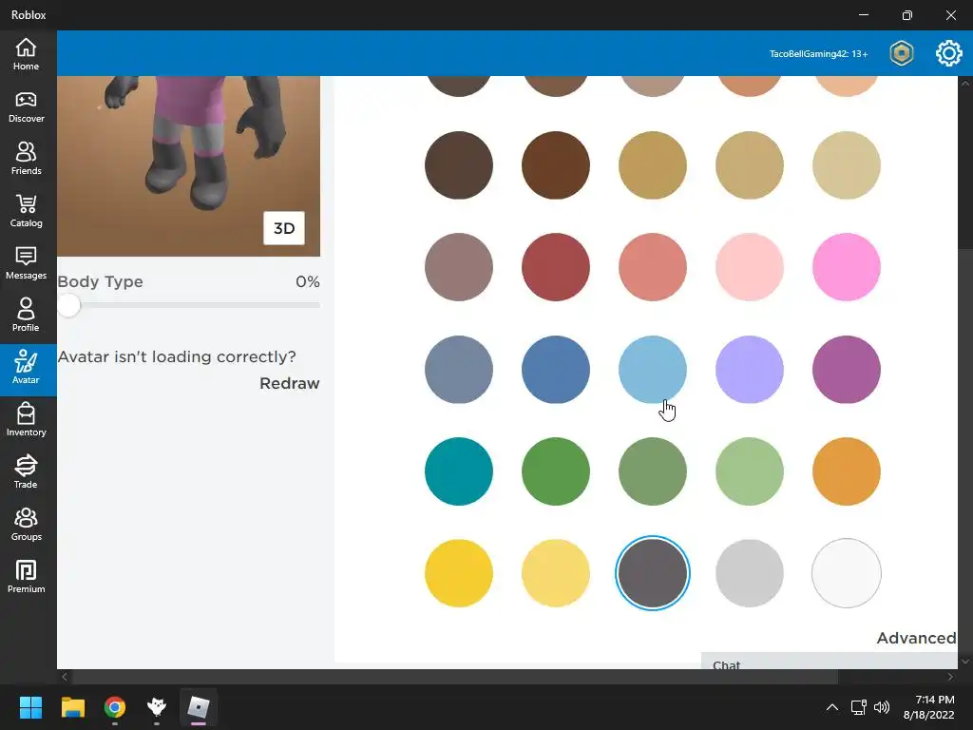Choose the medium blue swatch
This screenshot has width=973, height=730.
[x=555, y=370]
